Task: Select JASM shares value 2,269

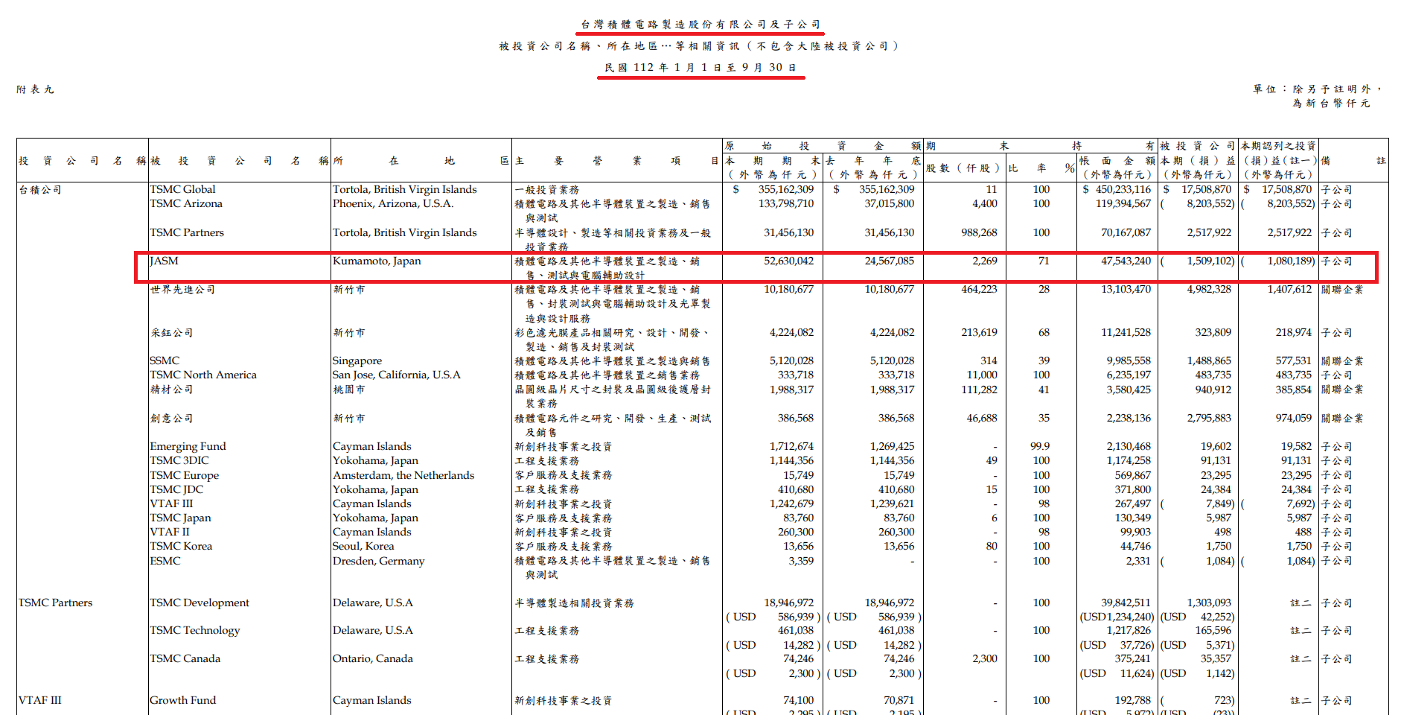Action: 985,261
